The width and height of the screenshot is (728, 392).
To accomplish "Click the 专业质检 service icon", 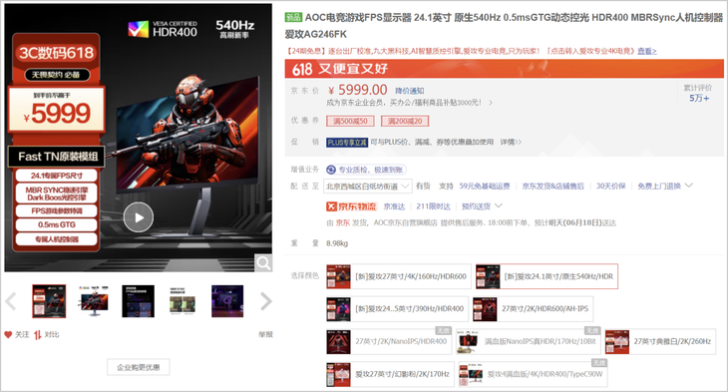I will coord(331,170).
